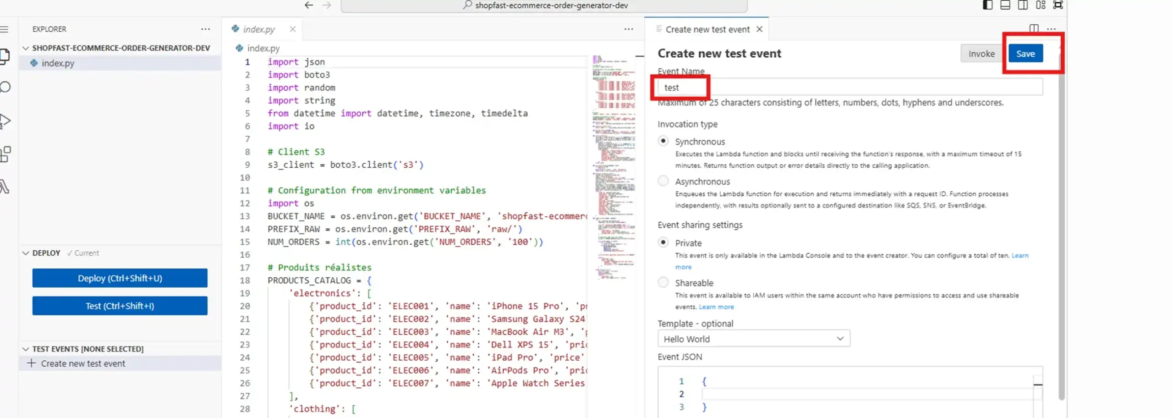Open the Extensions view

[5, 154]
